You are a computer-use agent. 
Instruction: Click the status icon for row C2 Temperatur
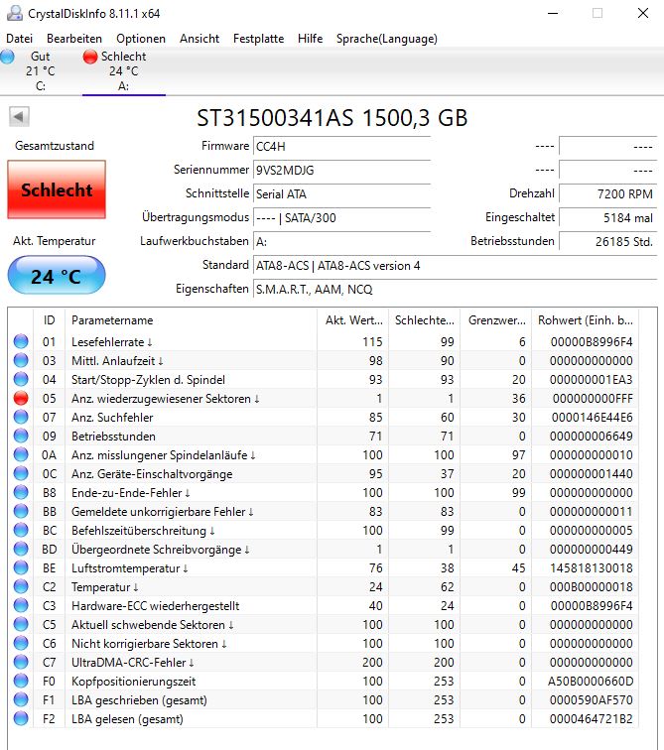21,586
